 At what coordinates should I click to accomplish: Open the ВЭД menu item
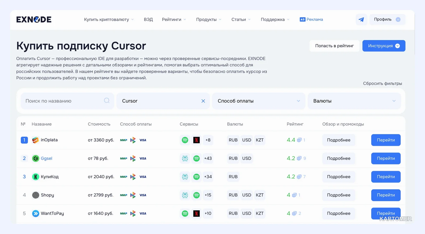[x=148, y=19]
